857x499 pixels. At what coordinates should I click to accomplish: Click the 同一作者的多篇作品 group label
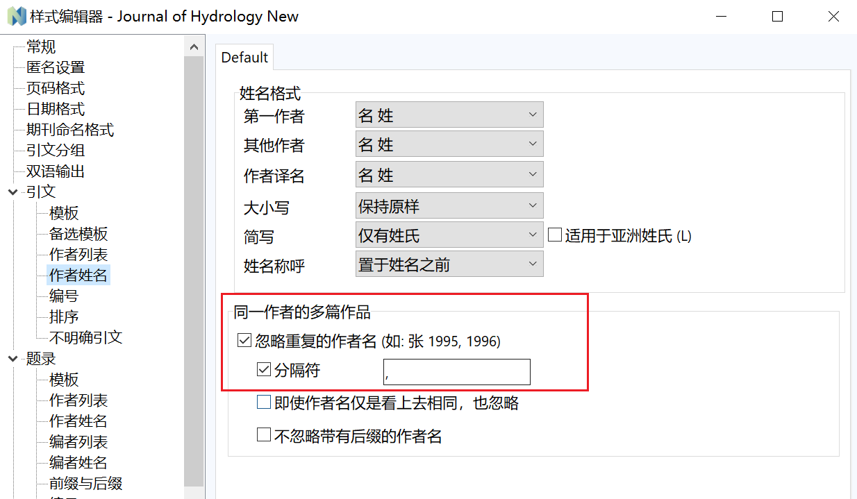click(x=302, y=312)
